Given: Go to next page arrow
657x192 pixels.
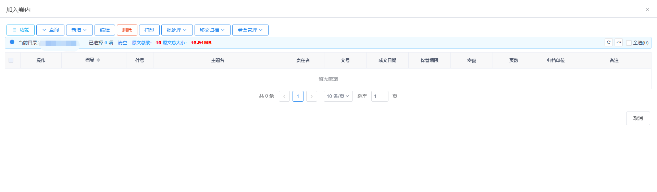Looking at the screenshot, I should [311, 96].
